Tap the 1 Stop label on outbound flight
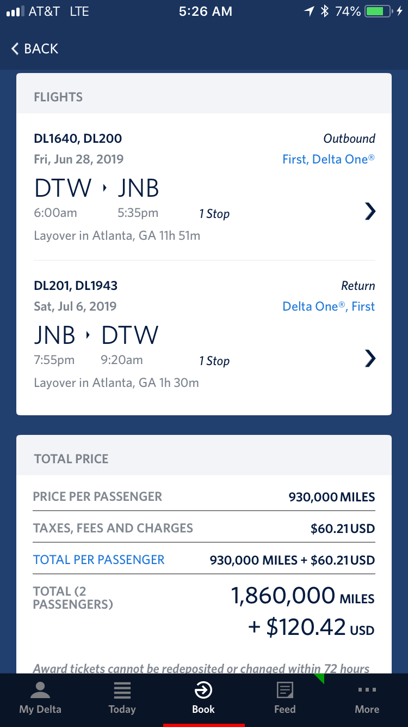This screenshot has width=408, height=727. tap(214, 214)
